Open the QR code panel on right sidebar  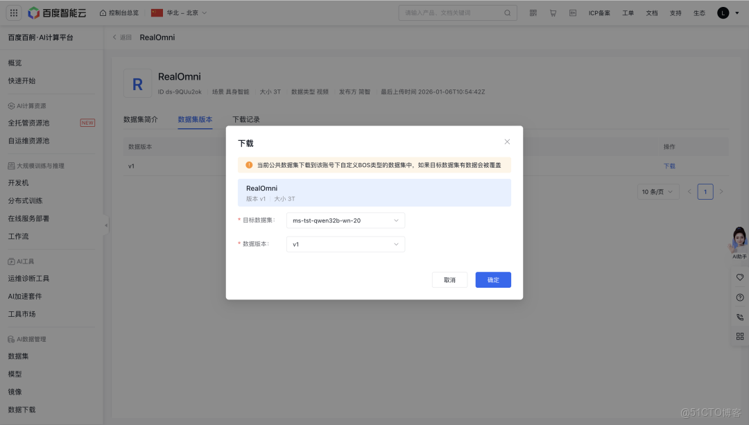pyautogui.click(x=739, y=336)
